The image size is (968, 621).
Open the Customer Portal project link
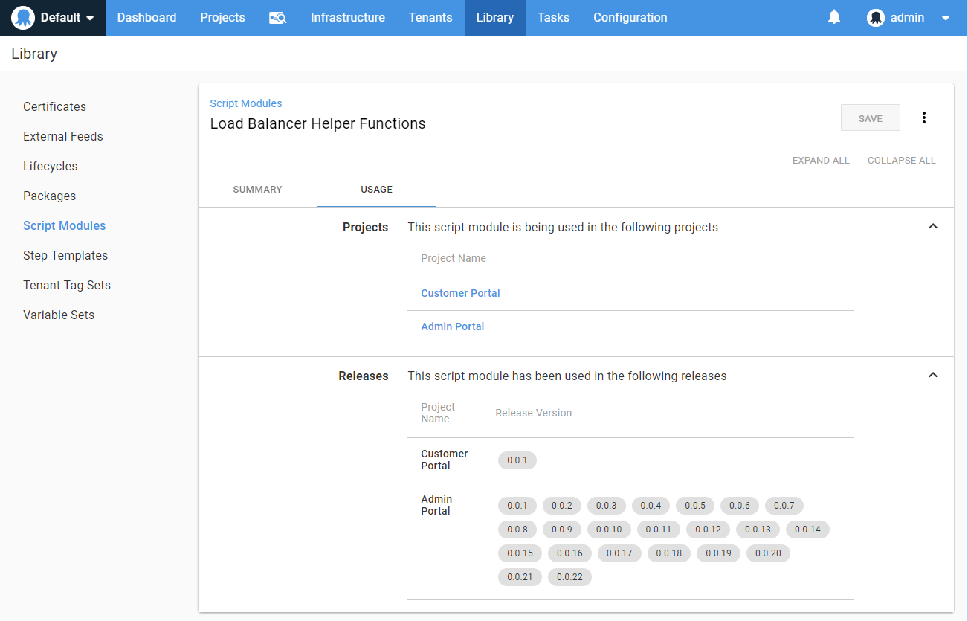(460, 293)
